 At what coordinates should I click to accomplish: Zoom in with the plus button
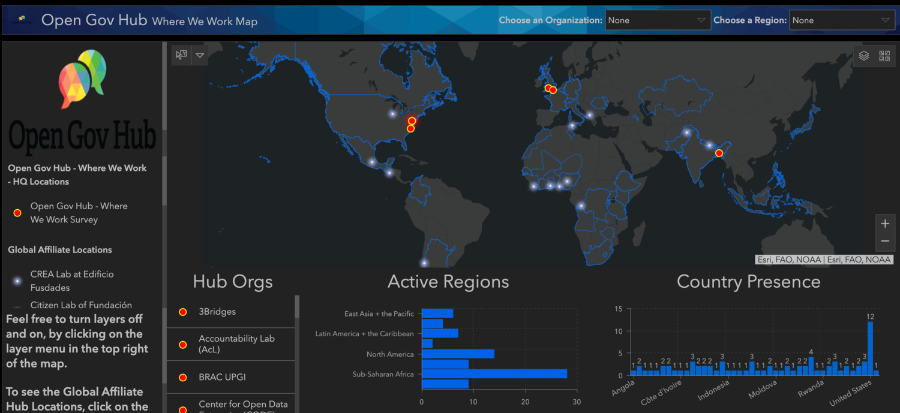tap(885, 224)
